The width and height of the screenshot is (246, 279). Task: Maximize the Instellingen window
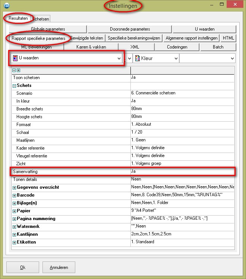(x=222, y=4)
